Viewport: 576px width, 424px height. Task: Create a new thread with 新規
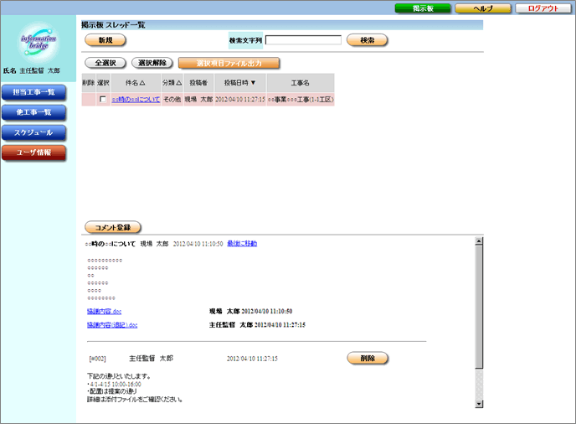click(105, 39)
